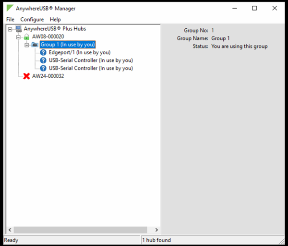Click the horizontal scrollbar thumb
The image size is (288, 246).
coord(80,230)
